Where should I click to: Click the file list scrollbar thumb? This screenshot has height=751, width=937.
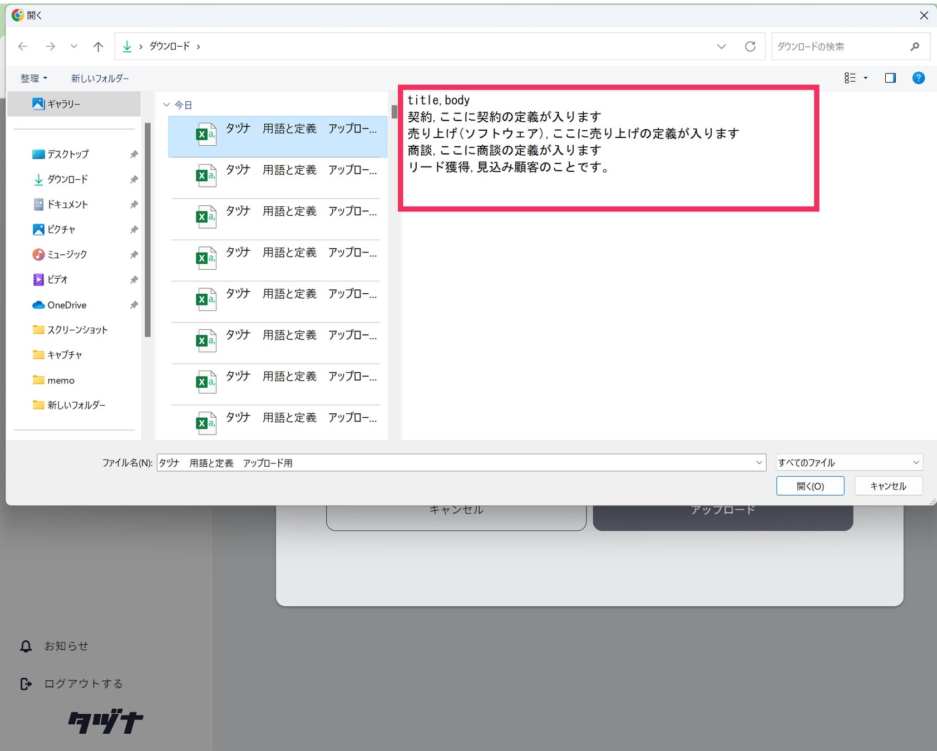click(x=394, y=112)
